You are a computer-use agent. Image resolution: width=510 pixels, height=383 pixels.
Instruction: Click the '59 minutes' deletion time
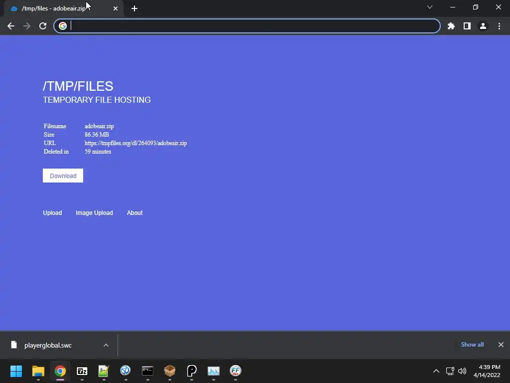[98, 152]
